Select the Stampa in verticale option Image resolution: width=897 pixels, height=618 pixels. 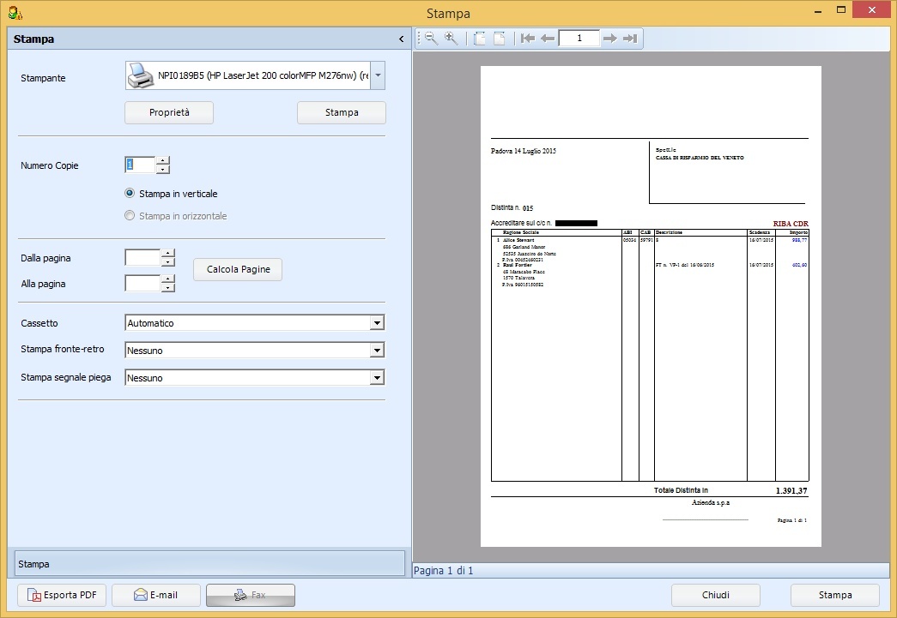pyautogui.click(x=130, y=194)
